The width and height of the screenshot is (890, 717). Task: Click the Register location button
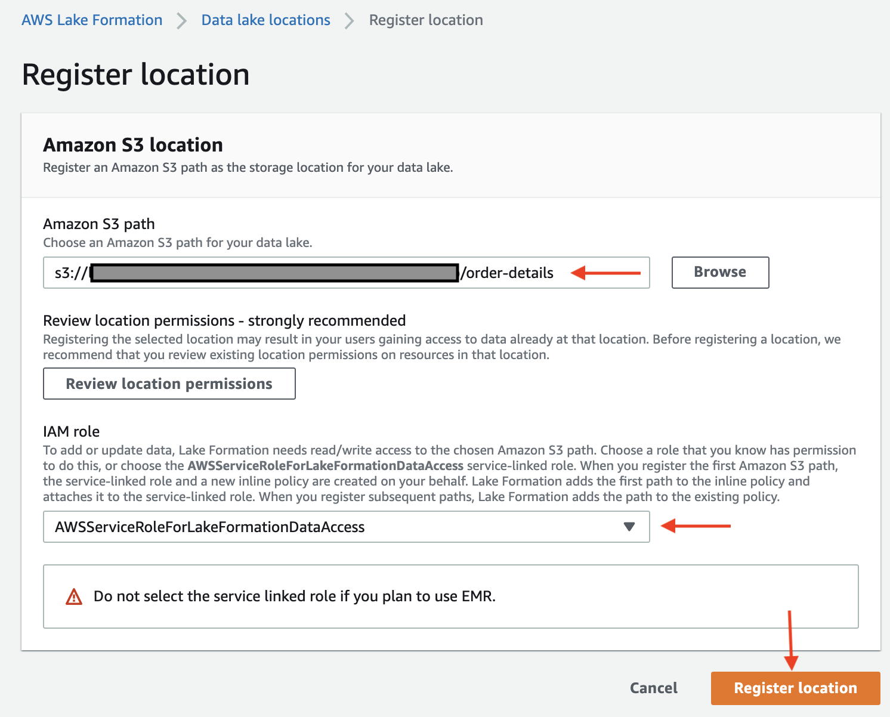tap(795, 688)
